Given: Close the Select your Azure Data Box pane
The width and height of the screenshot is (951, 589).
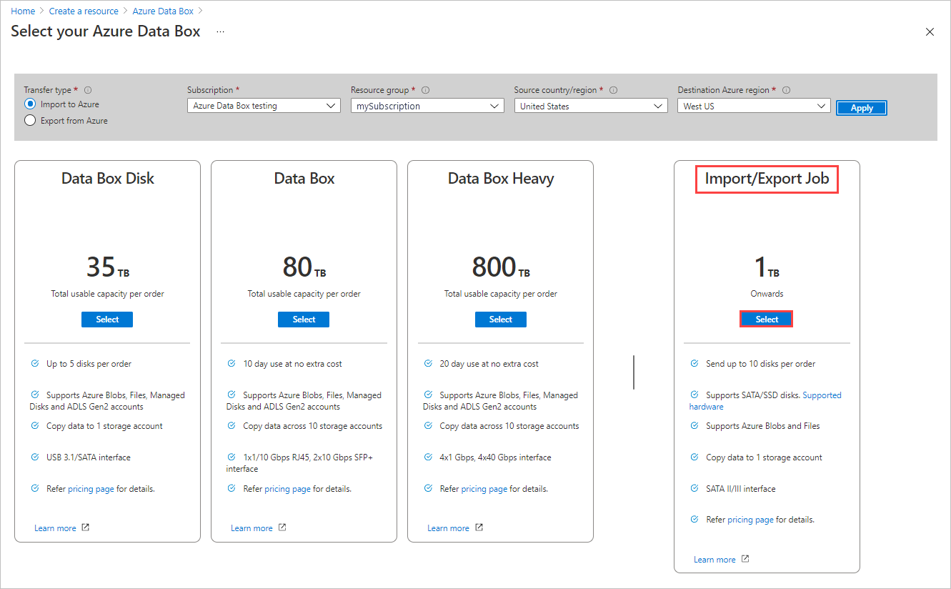Looking at the screenshot, I should [x=930, y=31].
